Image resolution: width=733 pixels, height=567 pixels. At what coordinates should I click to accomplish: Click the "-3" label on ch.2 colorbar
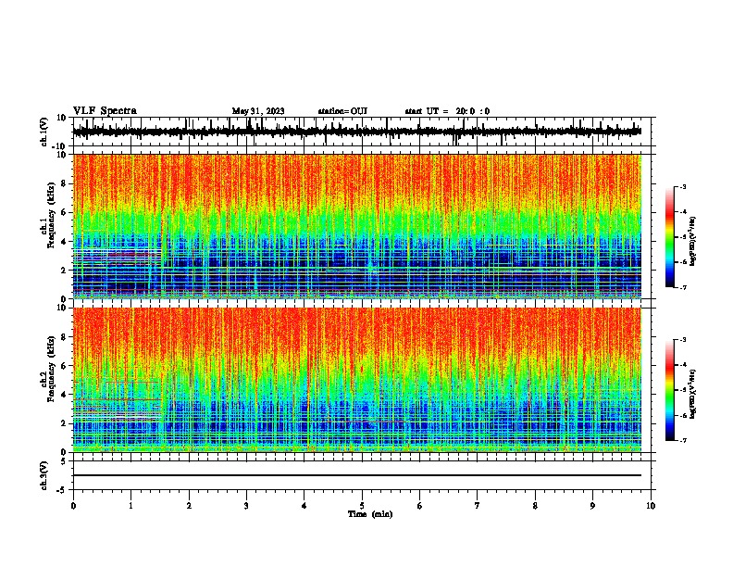(683, 340)
